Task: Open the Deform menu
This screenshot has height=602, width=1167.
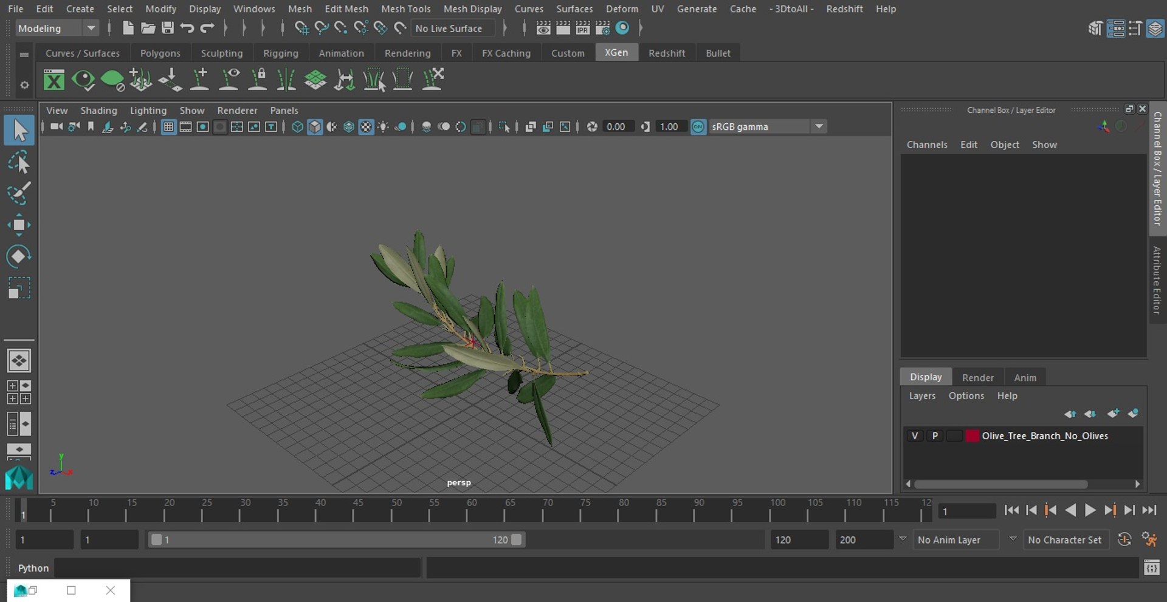Action: [x=622, y=9]
